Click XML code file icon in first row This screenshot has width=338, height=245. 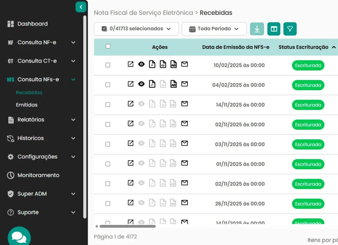coord(163,64)
